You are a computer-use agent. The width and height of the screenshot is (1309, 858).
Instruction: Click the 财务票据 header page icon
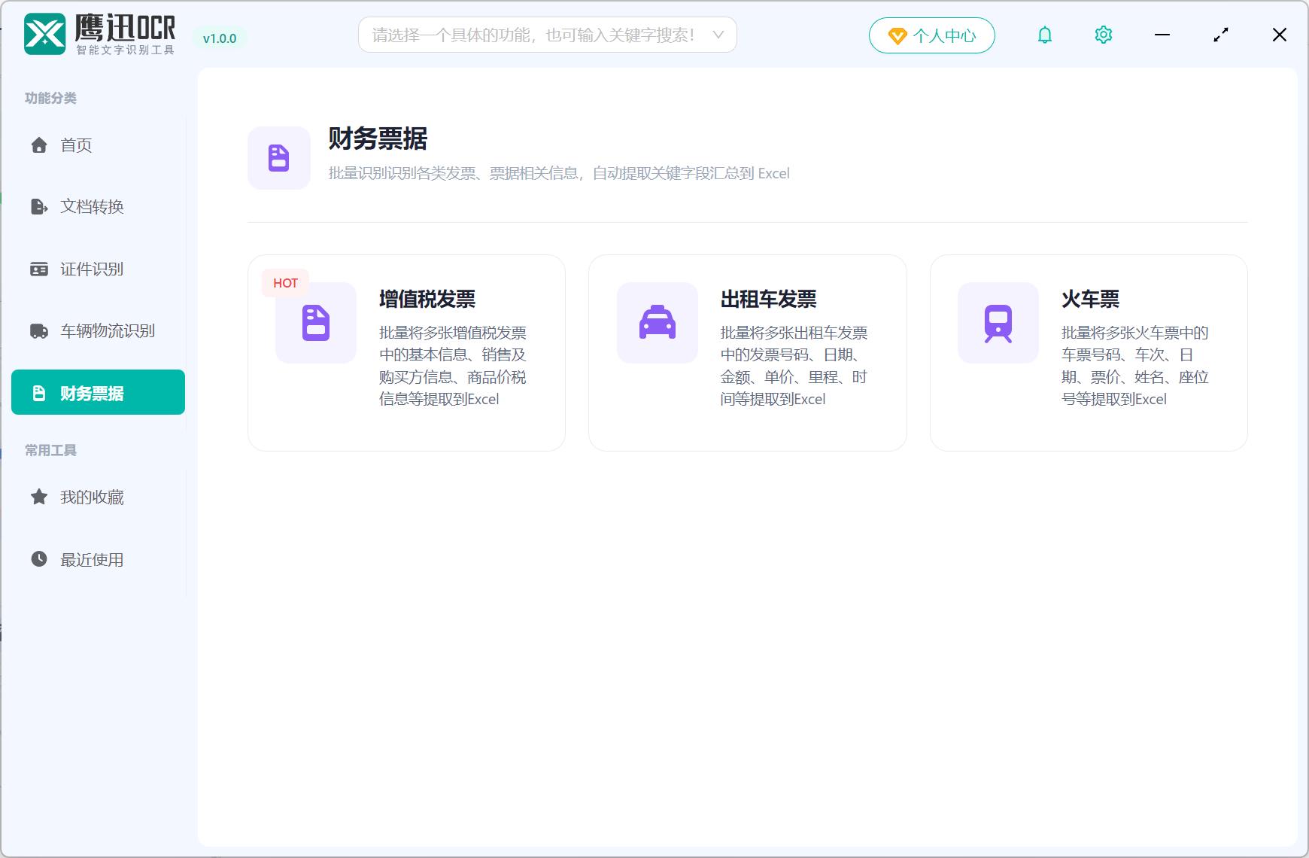(278, 158)
